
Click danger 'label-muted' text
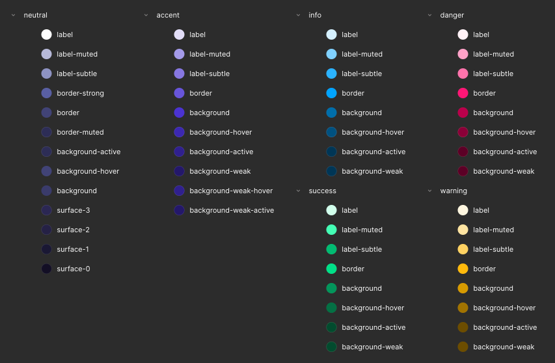[x=493, y=54]
